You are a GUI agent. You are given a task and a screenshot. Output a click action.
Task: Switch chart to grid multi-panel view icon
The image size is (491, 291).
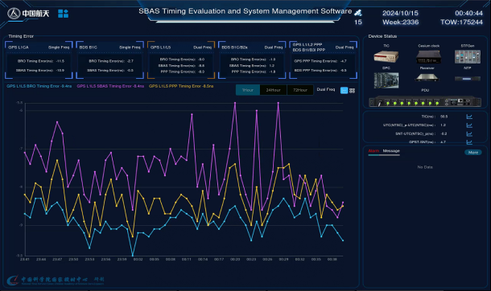pyautogui.click(x=353, y=90)
